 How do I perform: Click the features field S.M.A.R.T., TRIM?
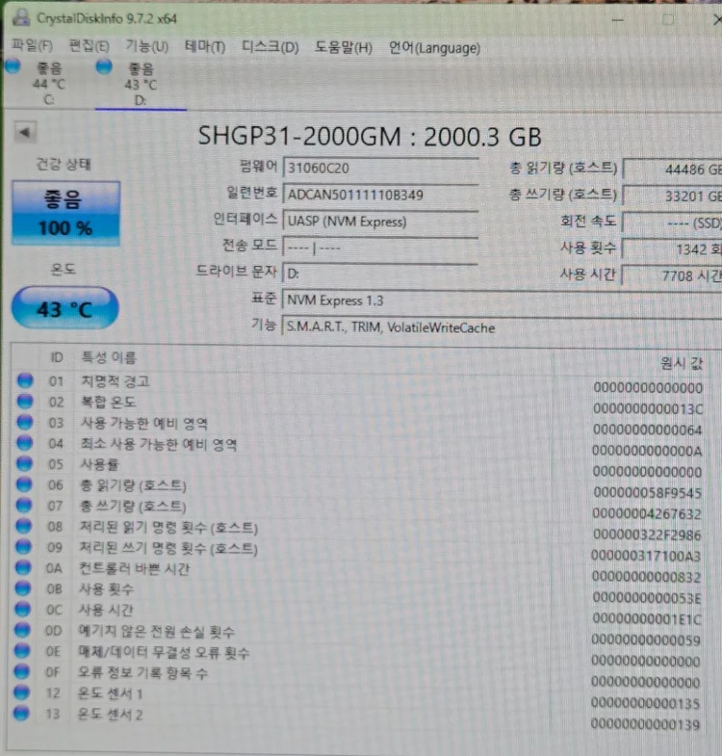point(502,327)
